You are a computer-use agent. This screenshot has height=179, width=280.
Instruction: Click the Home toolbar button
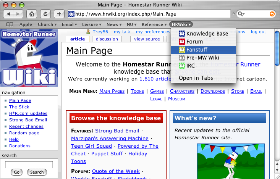point(32,14)
